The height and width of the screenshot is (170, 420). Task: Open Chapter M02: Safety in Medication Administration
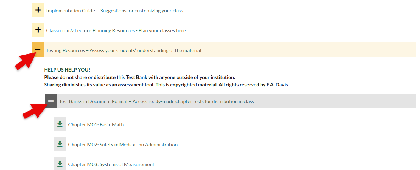tap(123, 144)
